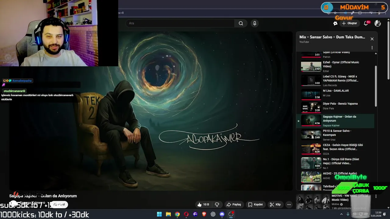Viewport: 390px width, 219px height.
Task: Like the video with 10 B likes
Action: point(203,204)
